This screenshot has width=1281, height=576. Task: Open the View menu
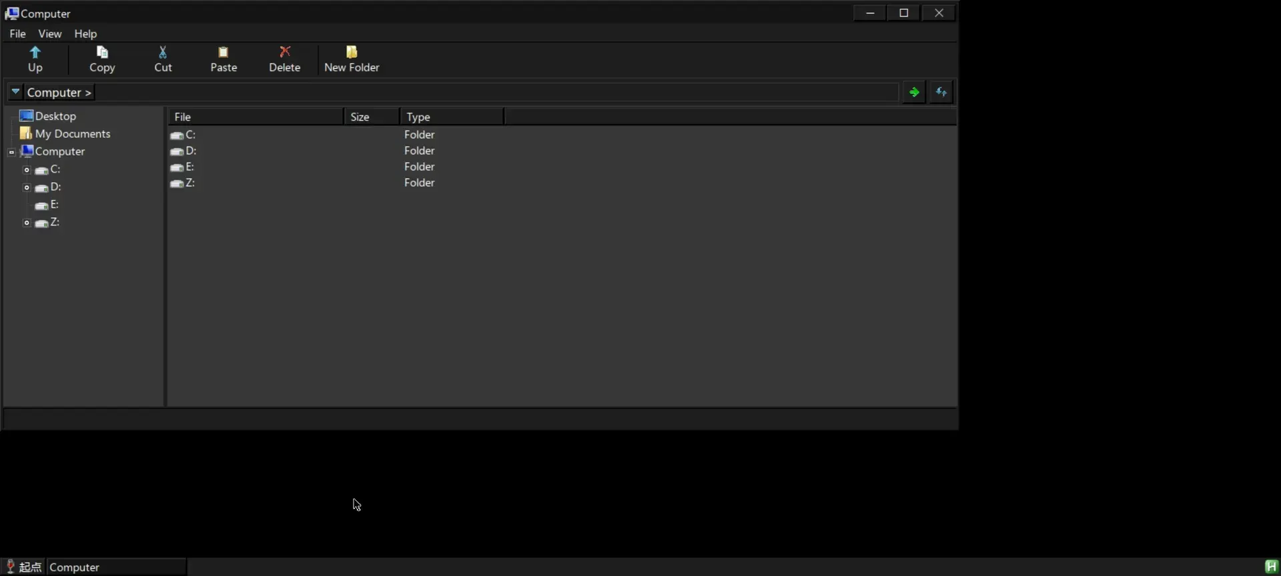click(x=50, y=33)
